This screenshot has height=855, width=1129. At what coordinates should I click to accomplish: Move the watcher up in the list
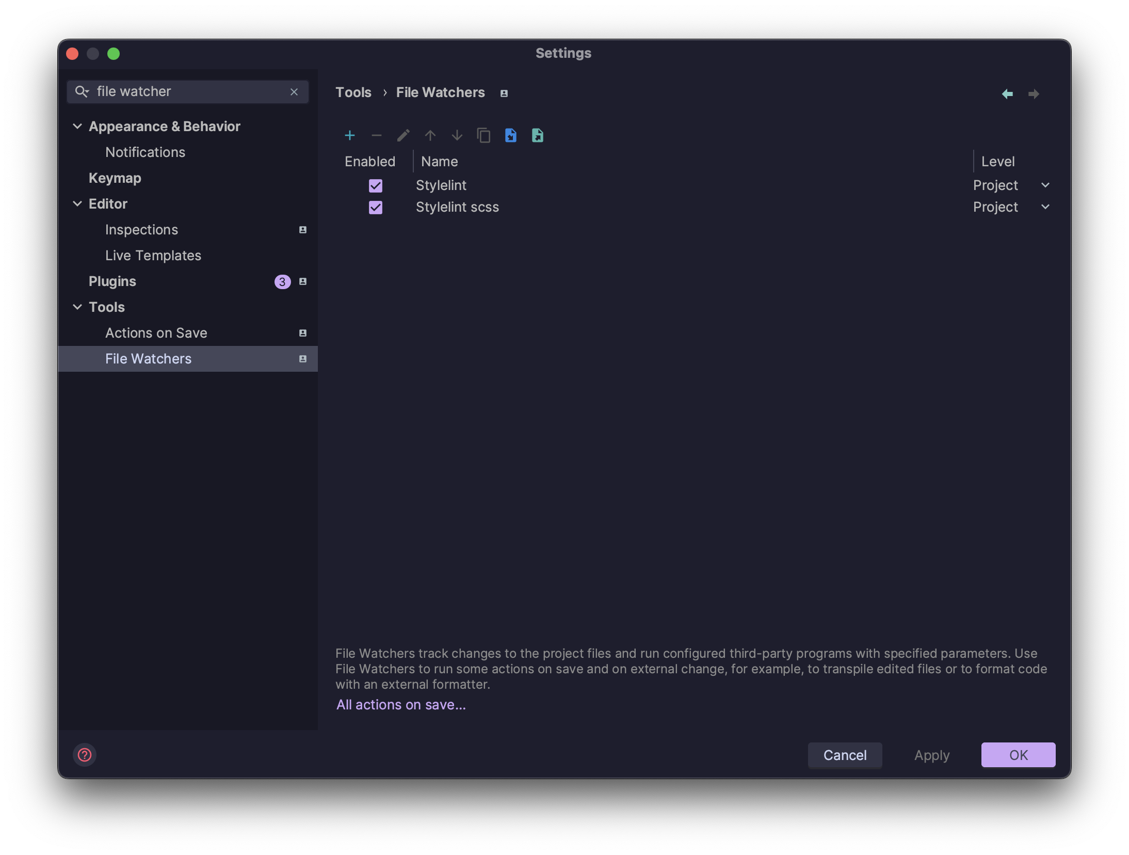click(430, 135)
